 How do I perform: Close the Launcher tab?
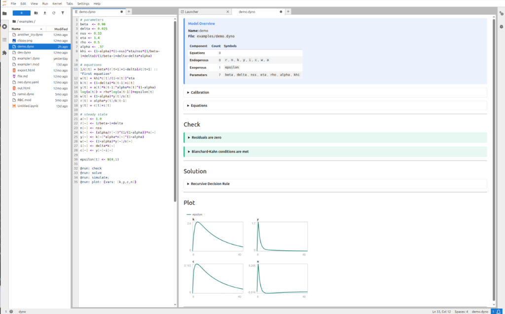coord(228,12)
